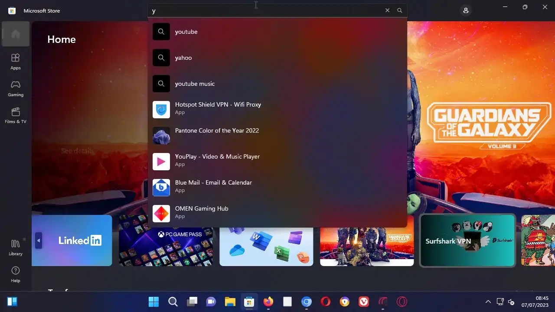Screen dimensions: 555x312
Task: Open the Library in the sidebar
Action: click(x=16, y=247)
